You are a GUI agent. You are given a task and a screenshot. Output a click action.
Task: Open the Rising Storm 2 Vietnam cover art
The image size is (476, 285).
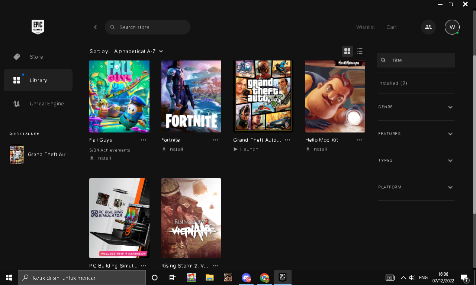click(x=191, y=218)
